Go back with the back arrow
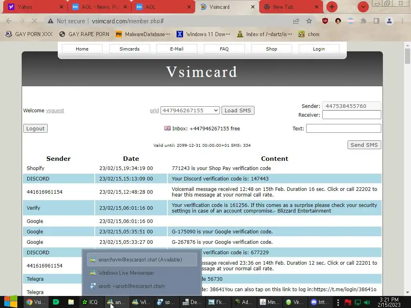The height and width of the screenshot is (308, 411). pos(9,21)
